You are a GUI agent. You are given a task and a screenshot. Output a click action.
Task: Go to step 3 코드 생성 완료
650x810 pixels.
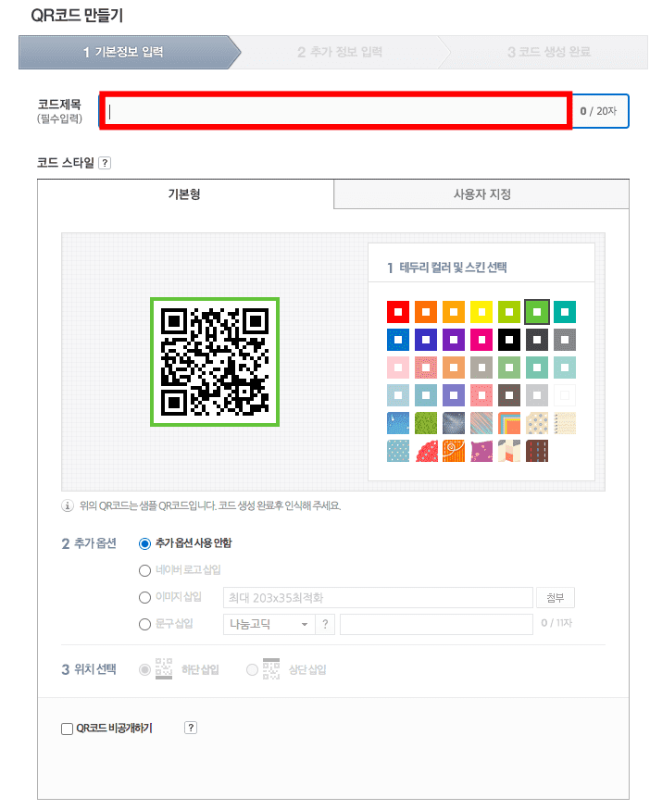(549, 52)
